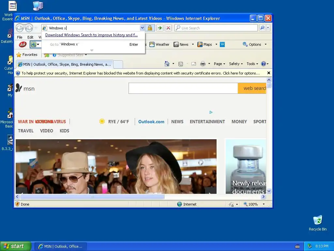Click the MSN taskbar button

[x=61, y=246]
